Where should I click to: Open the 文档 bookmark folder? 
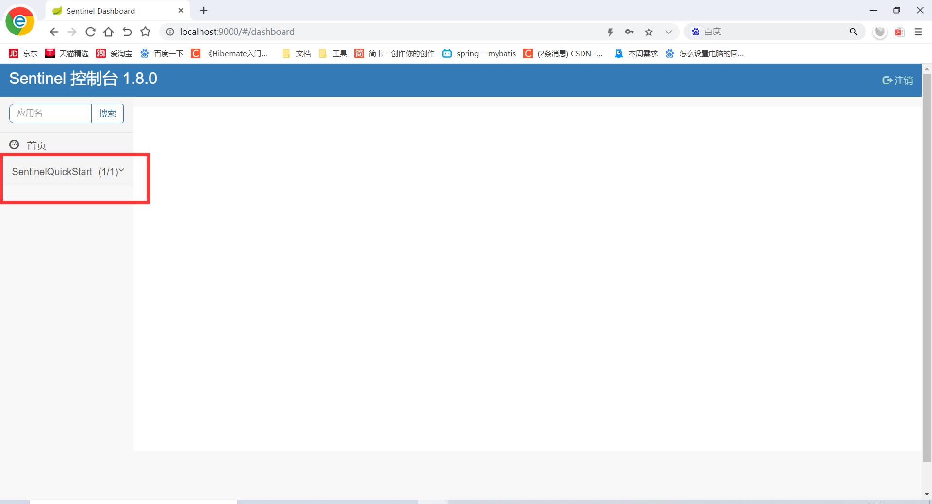(x=296, y=53)
